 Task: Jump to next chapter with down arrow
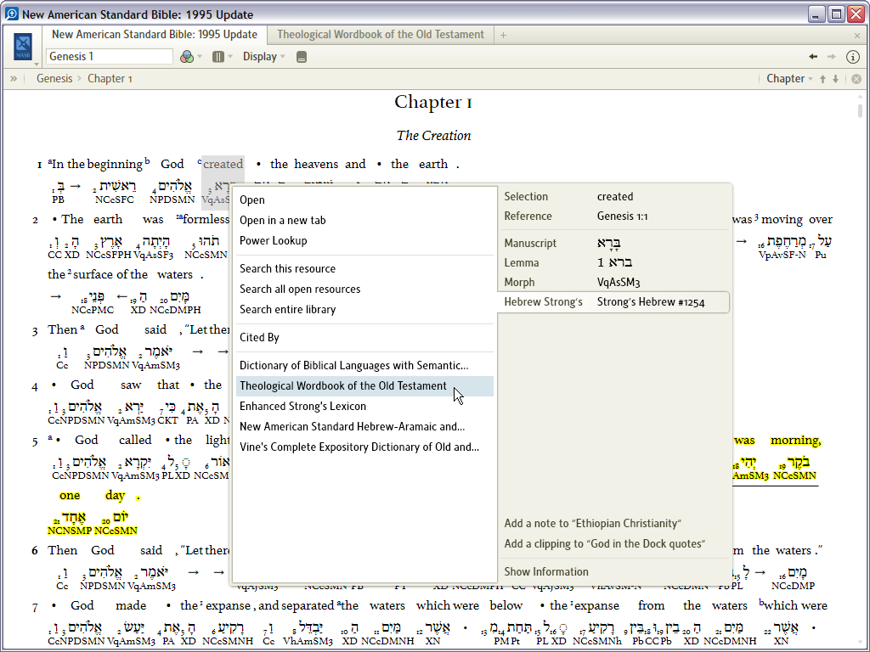coord(836,79)
